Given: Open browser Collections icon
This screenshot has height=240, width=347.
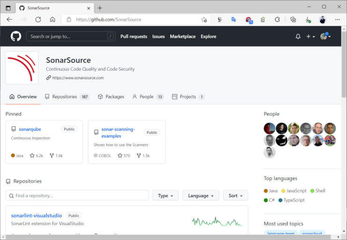Looking at the screenshot, I should tap(293, 20).
